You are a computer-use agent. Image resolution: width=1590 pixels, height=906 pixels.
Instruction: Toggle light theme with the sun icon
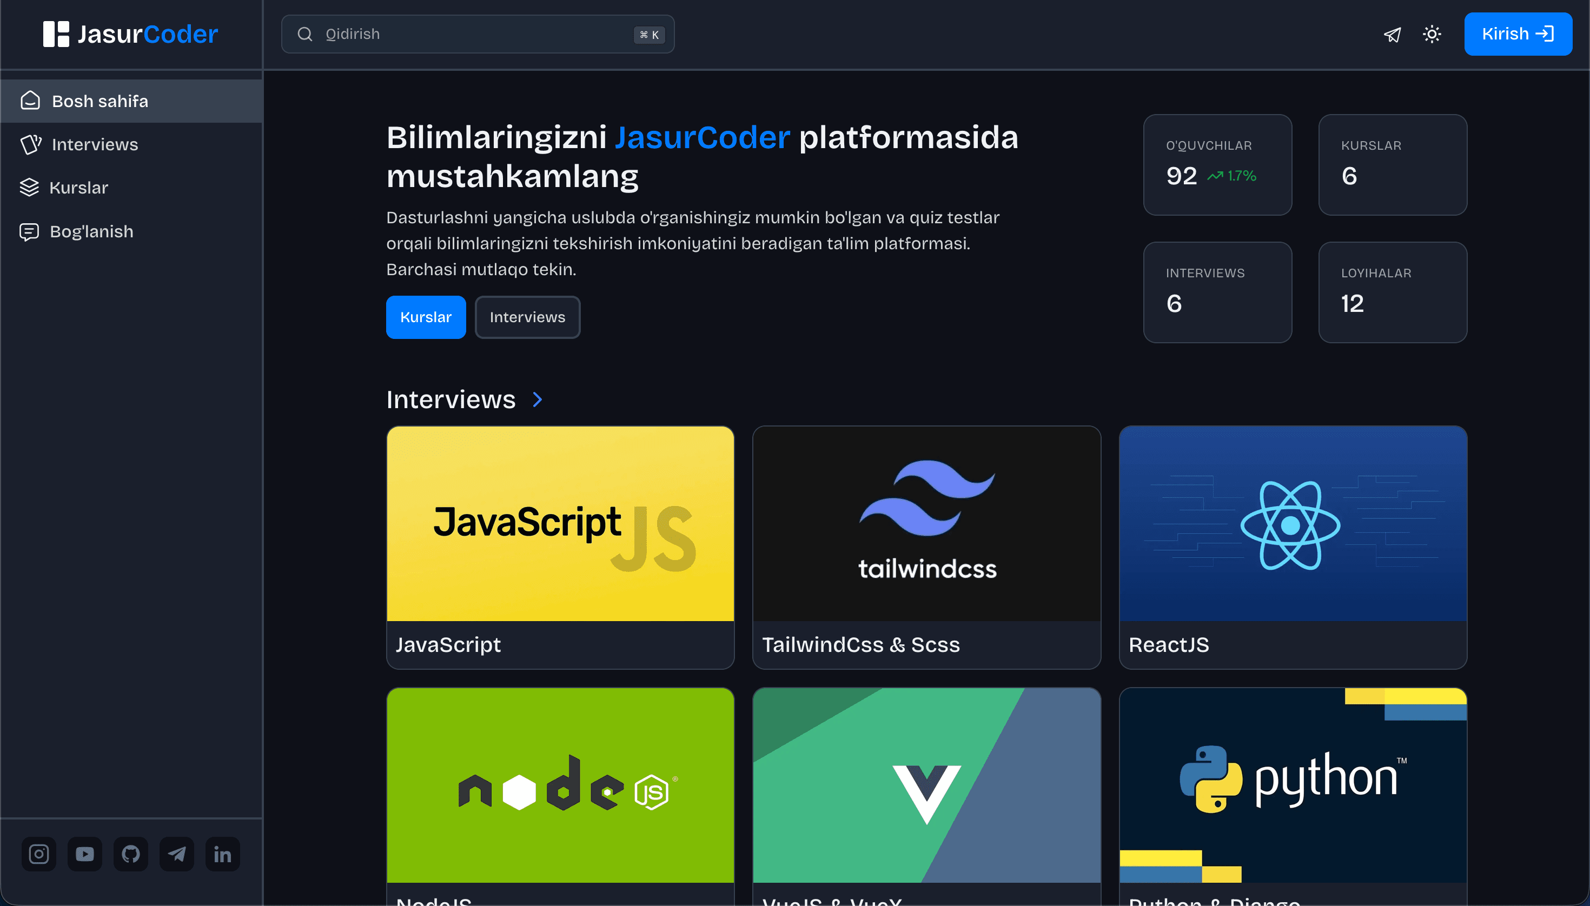(1432, 34)
